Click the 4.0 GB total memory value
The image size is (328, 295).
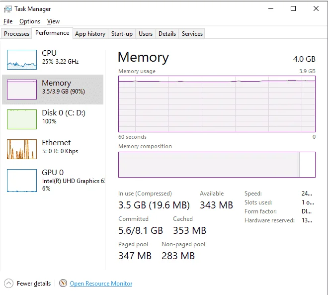(304, 59)
